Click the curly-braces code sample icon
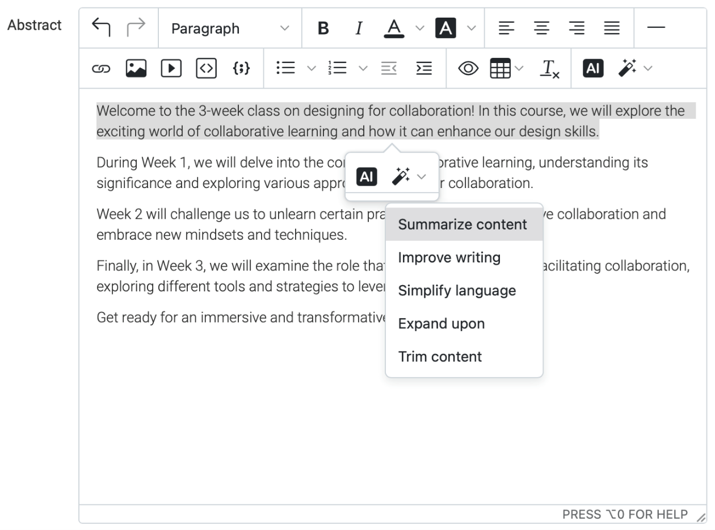Image resolution: width=715 pixels, height=530 pixels. click(241, 69)
